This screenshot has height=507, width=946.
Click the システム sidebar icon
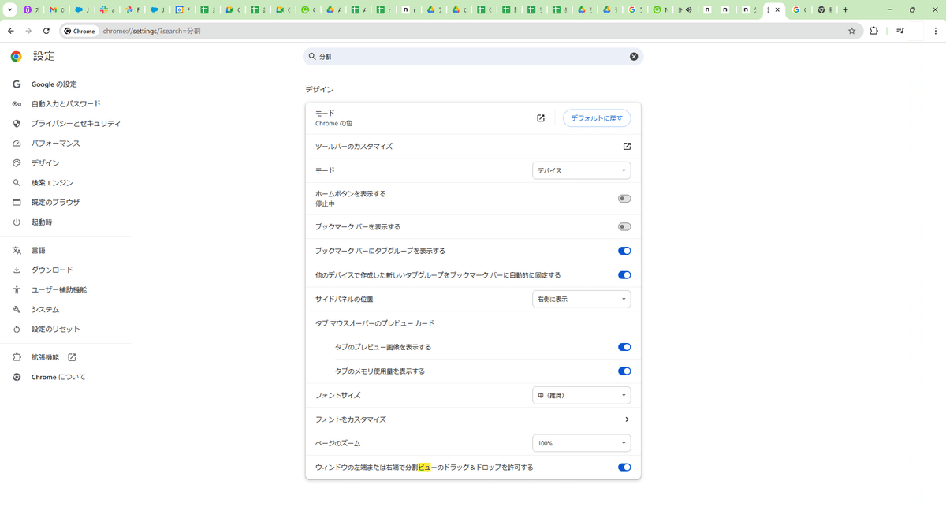(x=16, y=309)
